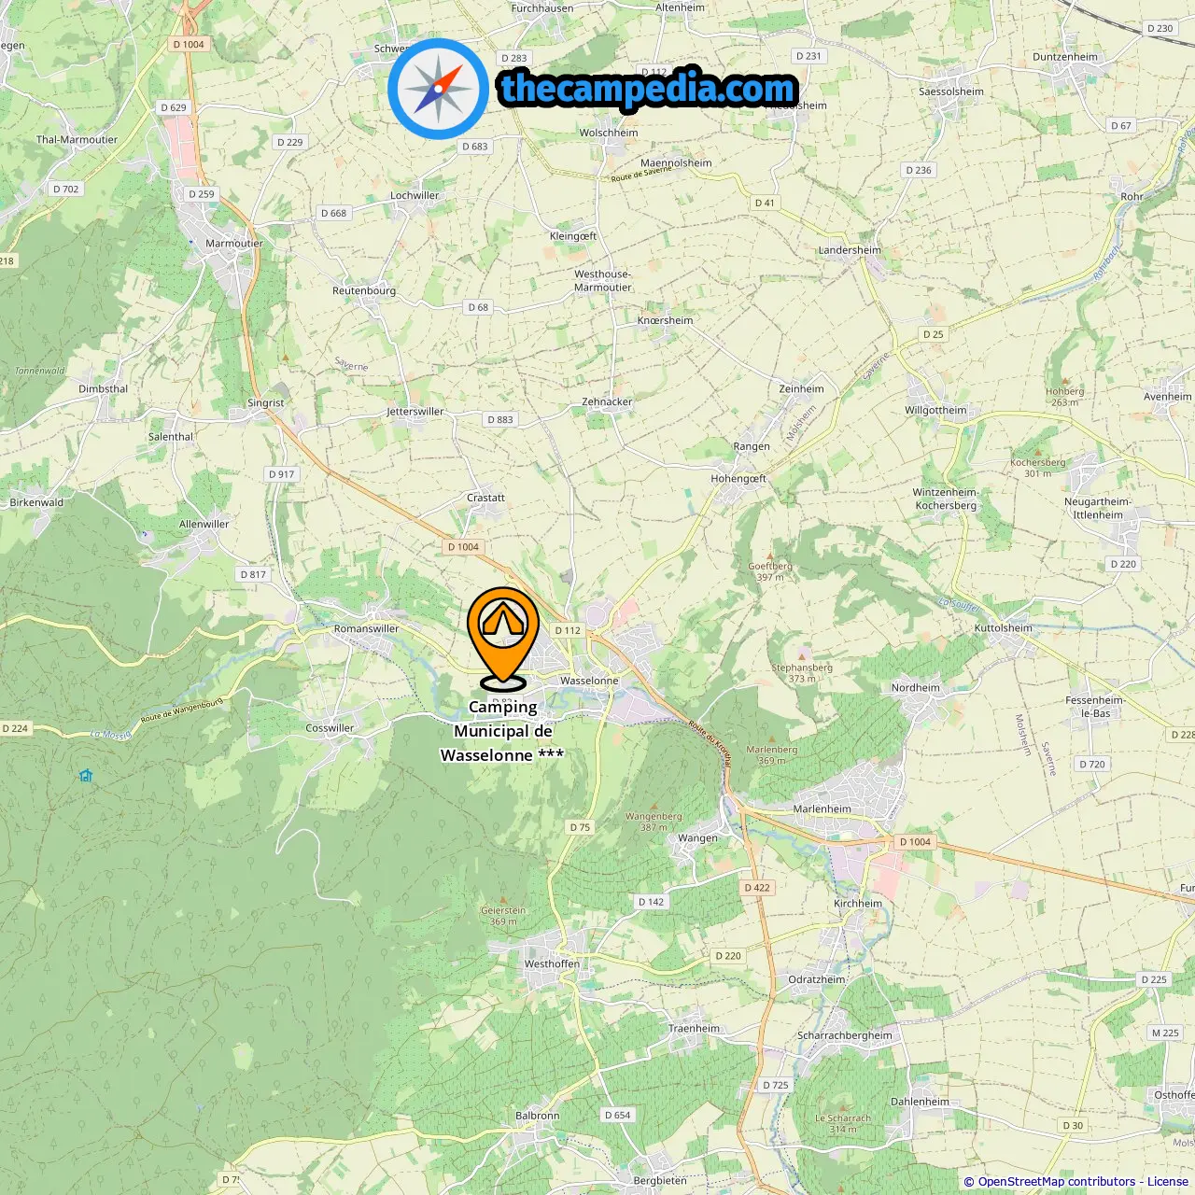Select the Marmoutier town label
The height and width of the screenshot is (1195, 1195).
coord(234,244)
